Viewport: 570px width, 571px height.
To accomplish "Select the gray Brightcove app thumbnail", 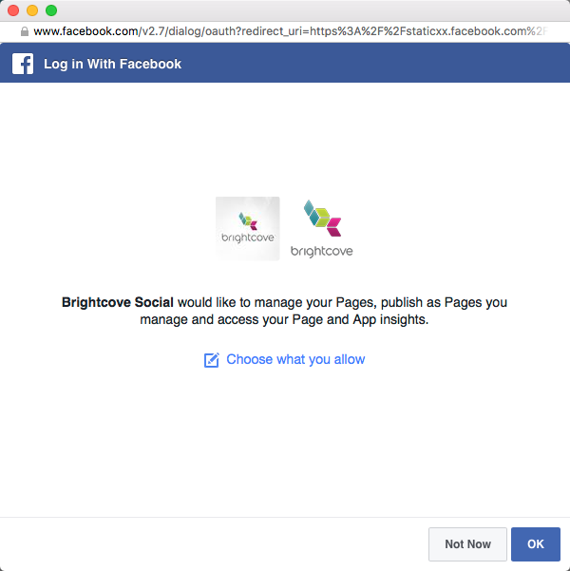I will click(x=248, y=228).
